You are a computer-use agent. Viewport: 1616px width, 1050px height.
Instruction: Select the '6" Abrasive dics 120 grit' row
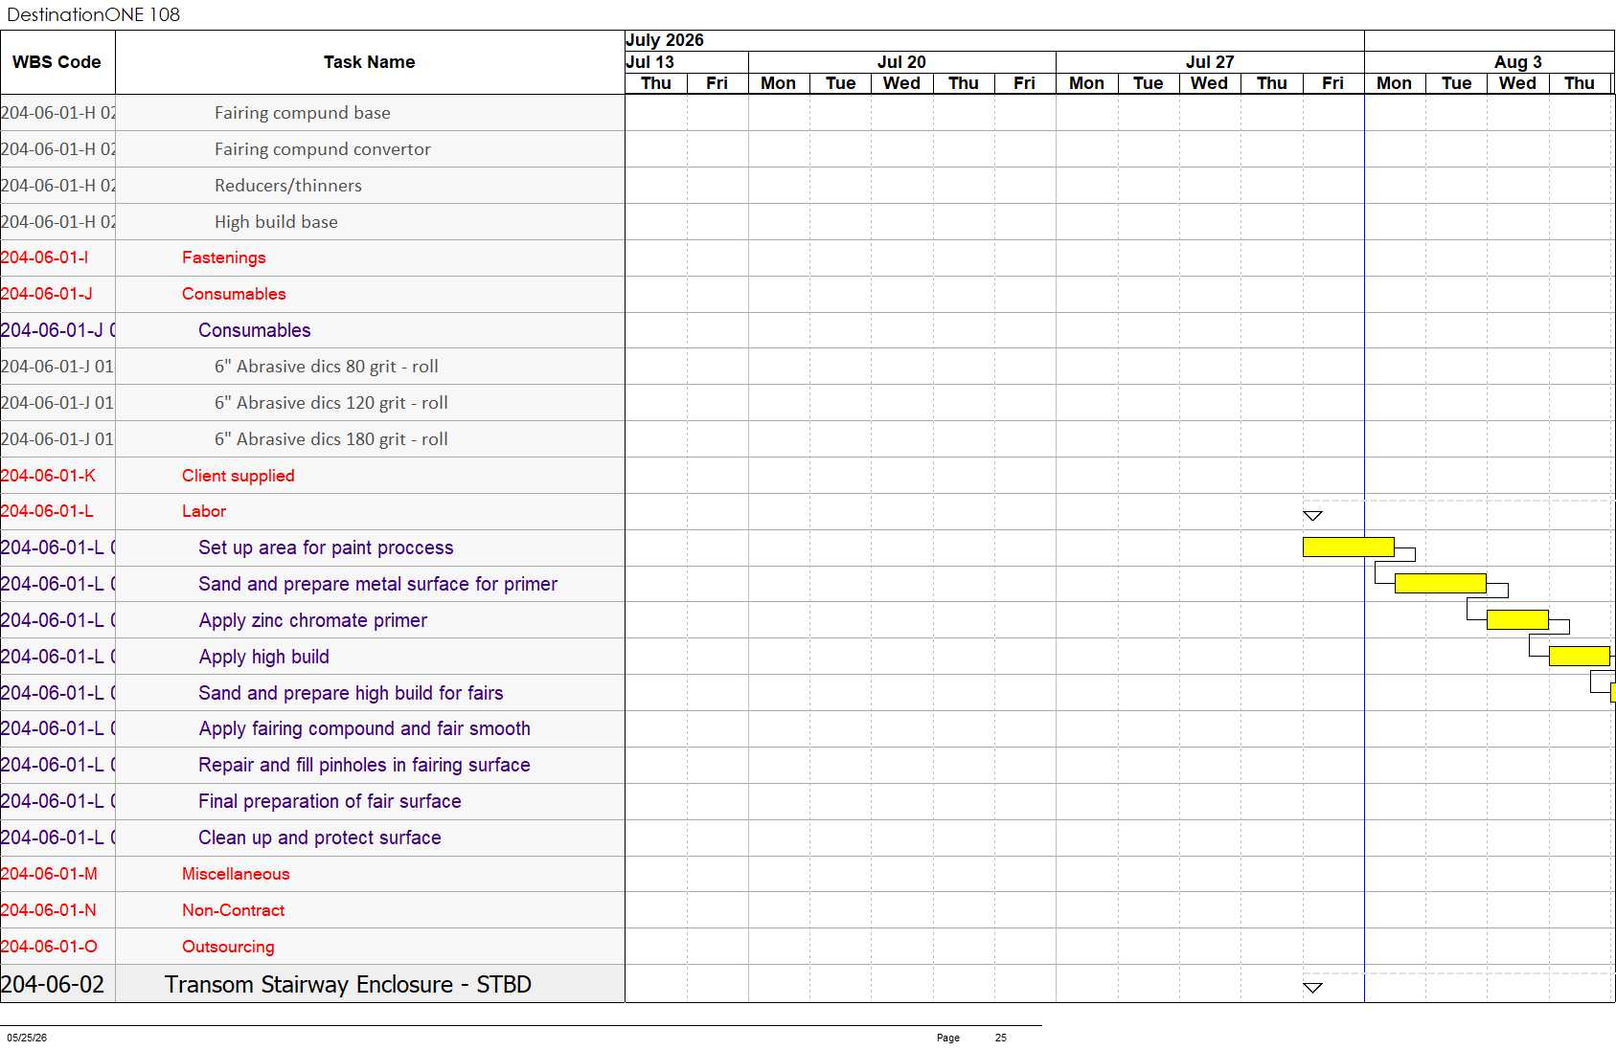[x=312, y=403]
